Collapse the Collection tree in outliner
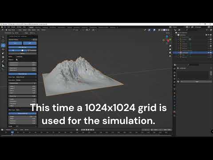This screenshot has width=213, height=160. pyautogui.click(x=177, y=35)
